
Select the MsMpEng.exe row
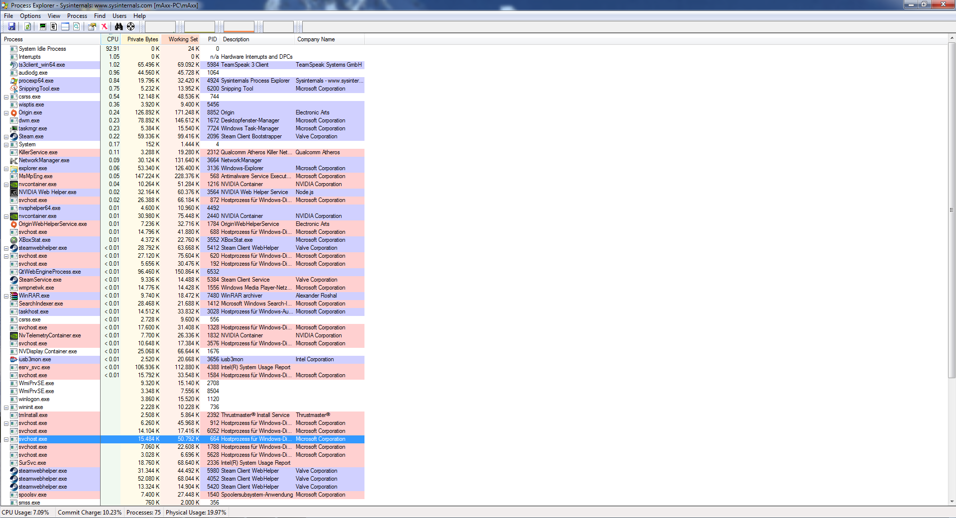coord(183,176)
